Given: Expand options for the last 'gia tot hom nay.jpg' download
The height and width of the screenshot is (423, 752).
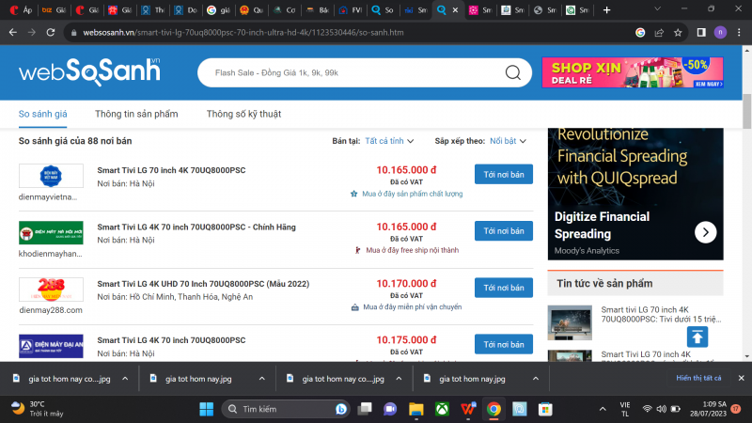Looking at the screenshot, I should 536,379.
